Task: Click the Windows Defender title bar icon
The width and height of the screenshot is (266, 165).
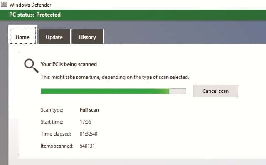Action: tap(4, 4)
